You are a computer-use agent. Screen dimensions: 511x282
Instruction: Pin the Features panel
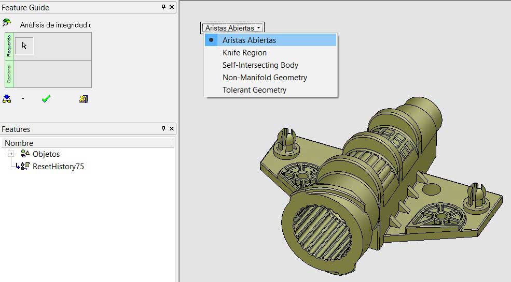164,129
